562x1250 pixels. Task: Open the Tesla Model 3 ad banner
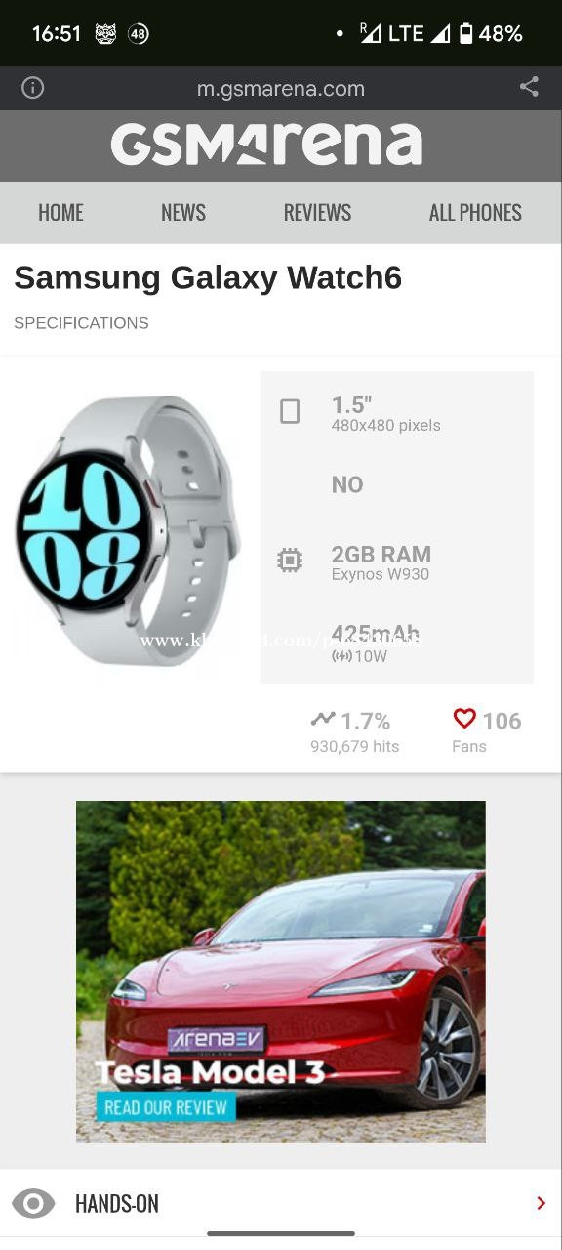[x=281, y=972]
